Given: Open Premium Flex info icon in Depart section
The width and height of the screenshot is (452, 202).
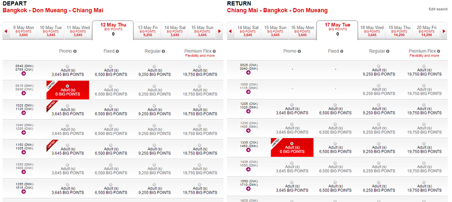Looking at the screenshot, I should point(214,51).
